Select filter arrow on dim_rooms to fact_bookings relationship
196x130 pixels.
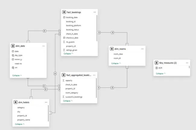pos(112,32)
